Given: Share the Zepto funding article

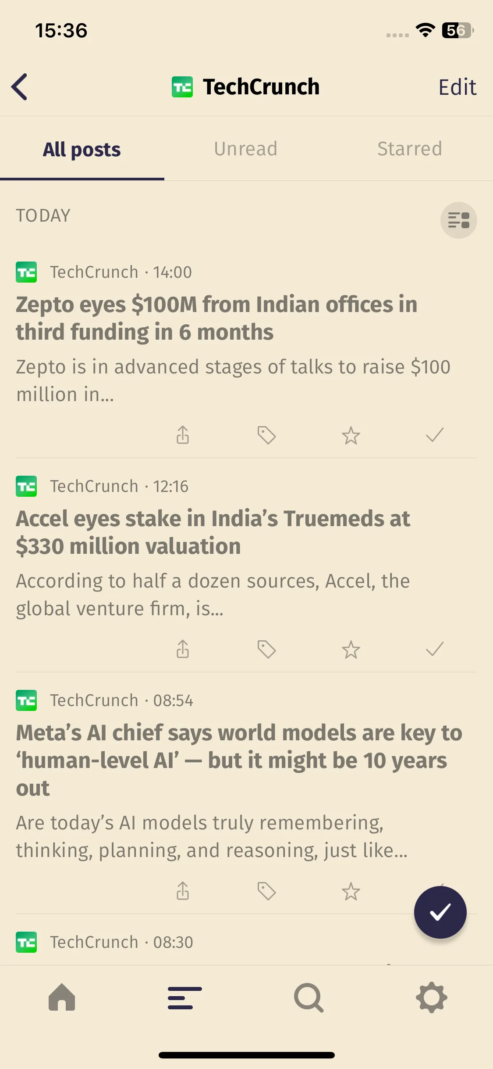Looking at the screenshot, I should coord(183,435).
